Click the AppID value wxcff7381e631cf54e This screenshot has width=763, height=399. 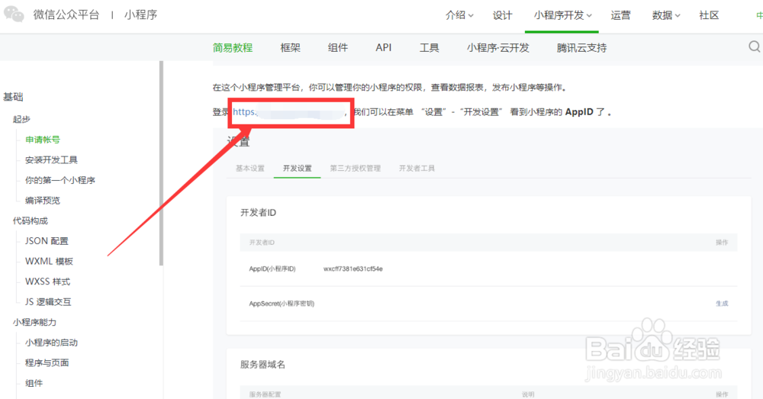[353, 269]
